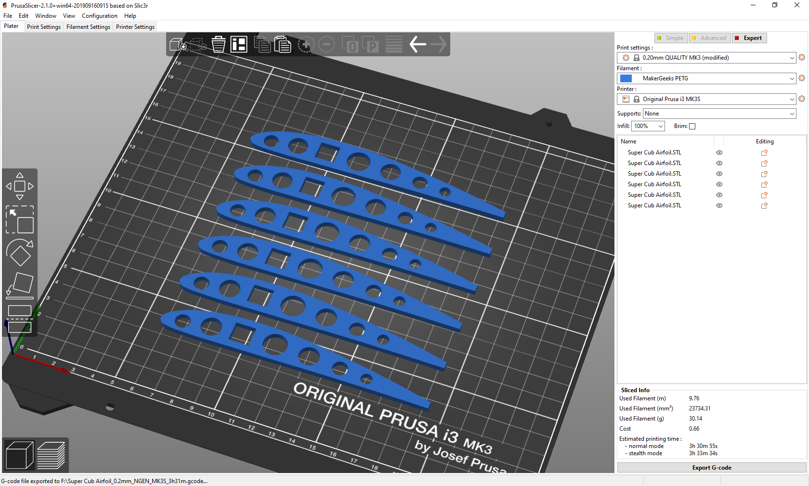
Task: Toggle visibility eye of sixth Airfoil.STL row
Action: pyautogui.click(x=719, y=205)
